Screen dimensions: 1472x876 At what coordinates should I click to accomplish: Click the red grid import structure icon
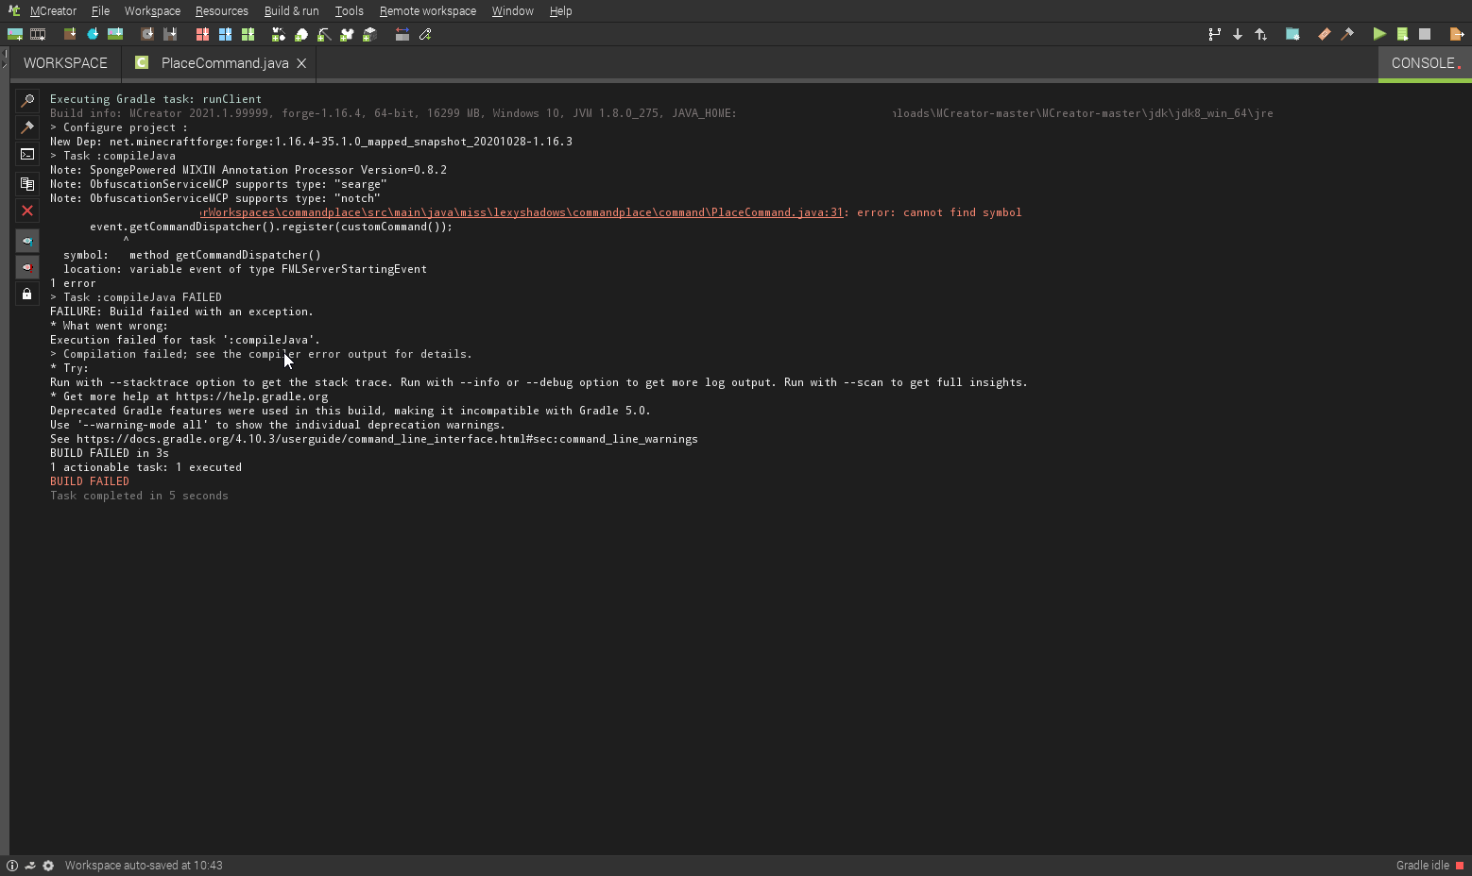tap(202, 34)
